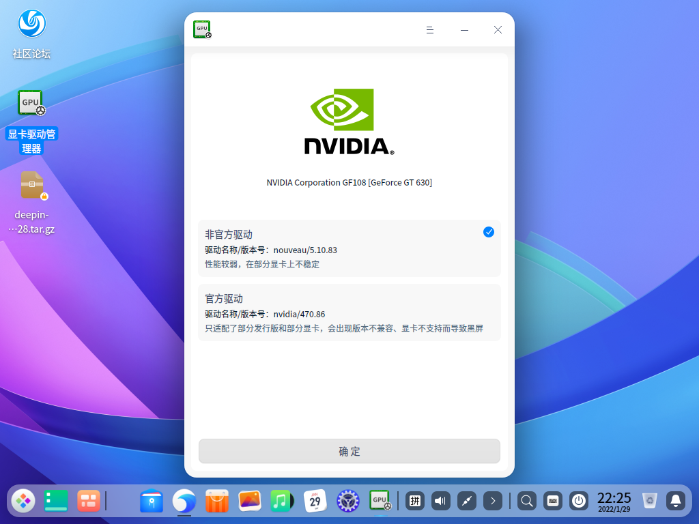Switch input method via 拼 tray icon
The width and height of the screenshot is (699, 524).
pos(414,501)
